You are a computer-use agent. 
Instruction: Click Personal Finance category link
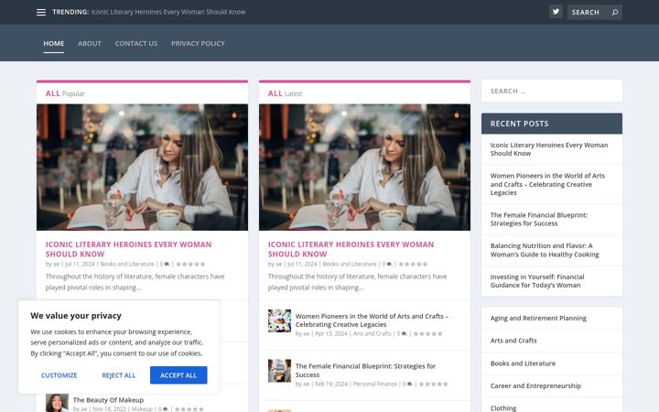click(375, 385)
